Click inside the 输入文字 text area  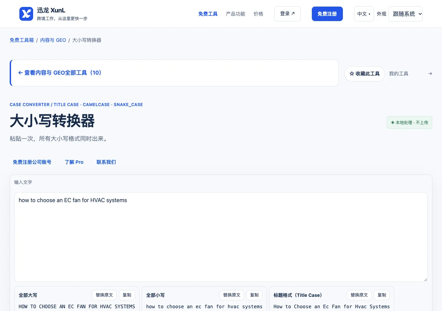pyautogui.click(x=221, y=237)
